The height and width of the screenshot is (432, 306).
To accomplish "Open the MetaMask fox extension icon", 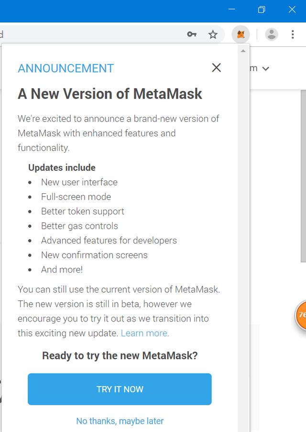I will 240,34.
